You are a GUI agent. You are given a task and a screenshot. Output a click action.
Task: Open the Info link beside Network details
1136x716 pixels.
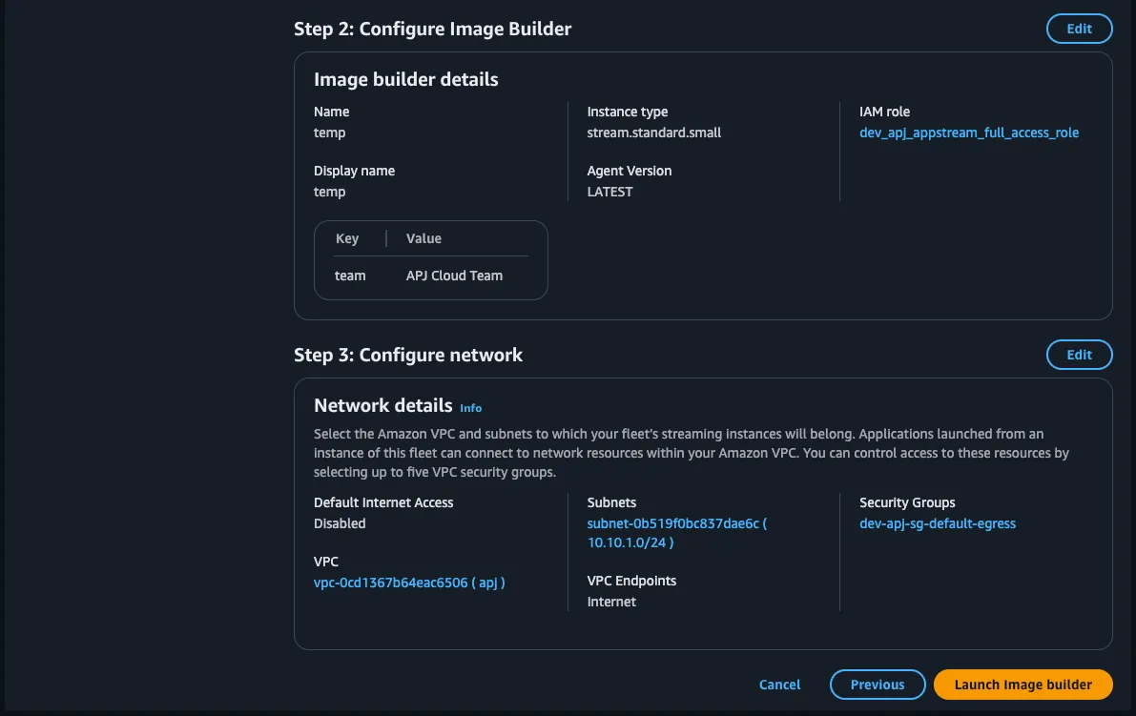[x=470, y=407]
